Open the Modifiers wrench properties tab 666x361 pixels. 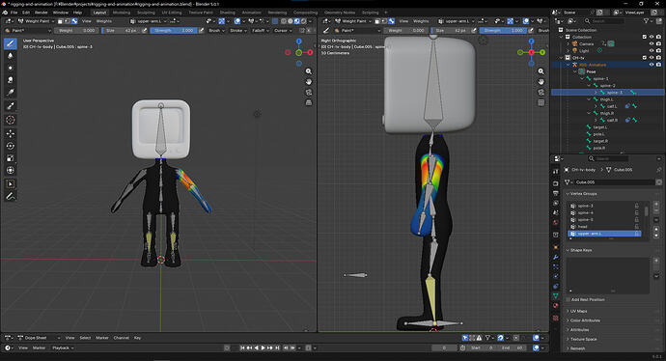556,257
